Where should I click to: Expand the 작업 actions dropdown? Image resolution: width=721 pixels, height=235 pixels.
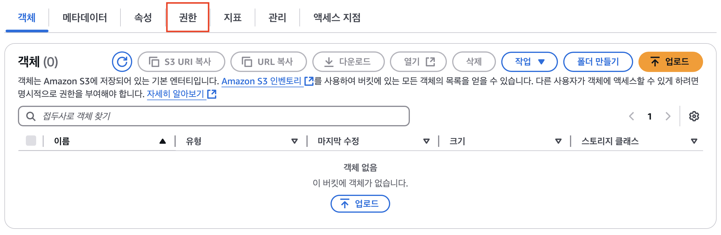[x=529, y=62]
